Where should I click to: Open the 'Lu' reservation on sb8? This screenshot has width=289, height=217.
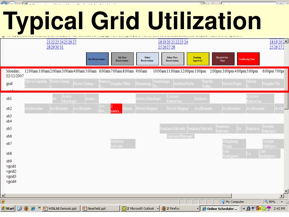(252, 153)
